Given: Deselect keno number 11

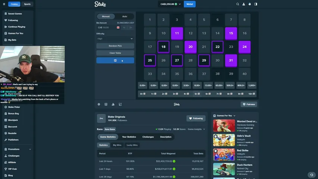Looking at the screenshot, I should point(177,33).
